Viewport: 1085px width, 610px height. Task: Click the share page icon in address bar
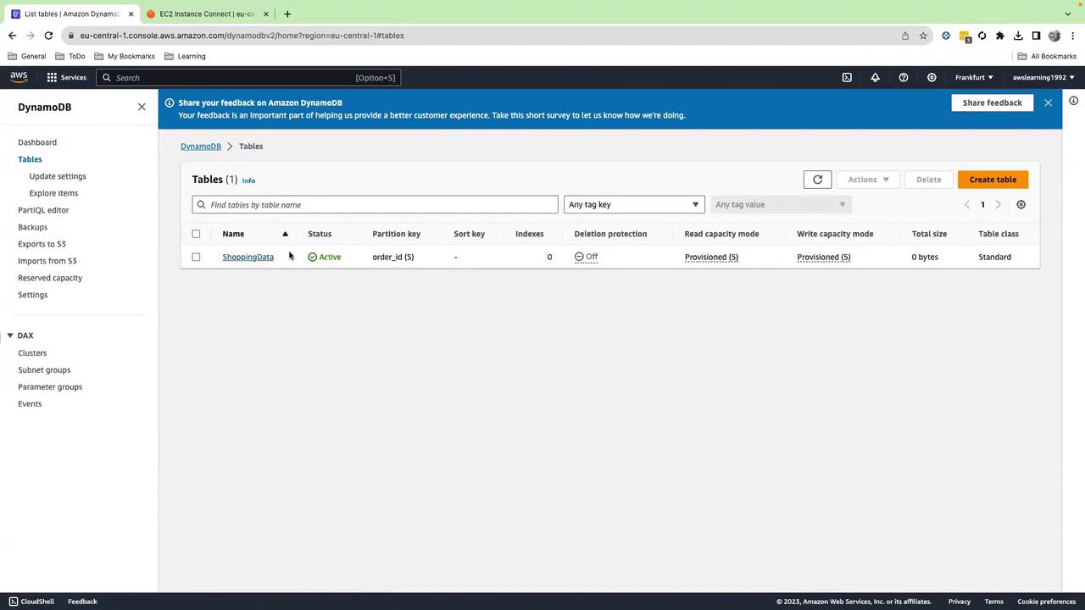point(905,36)
